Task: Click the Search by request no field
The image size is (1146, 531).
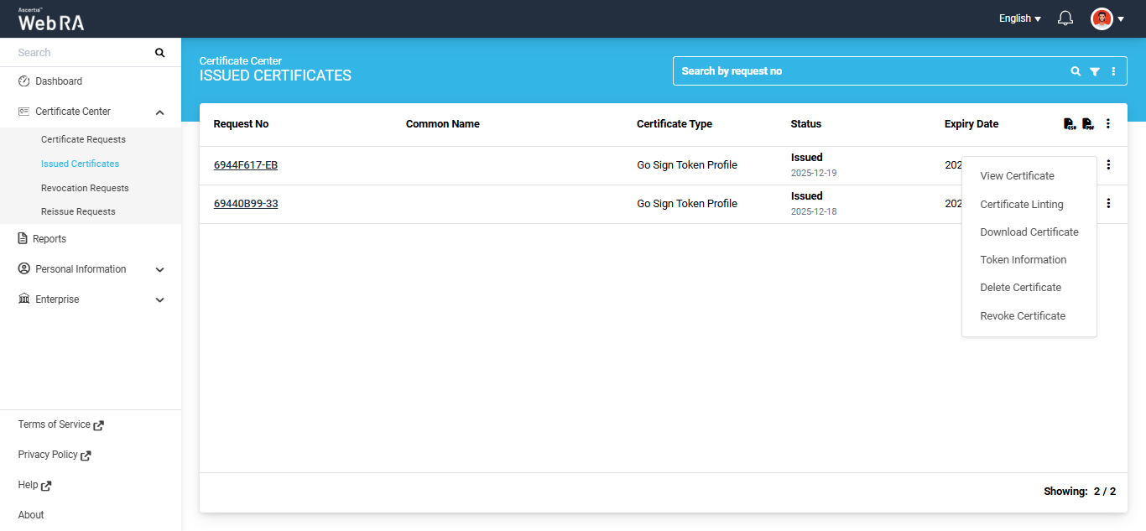Action: (868, 71)
